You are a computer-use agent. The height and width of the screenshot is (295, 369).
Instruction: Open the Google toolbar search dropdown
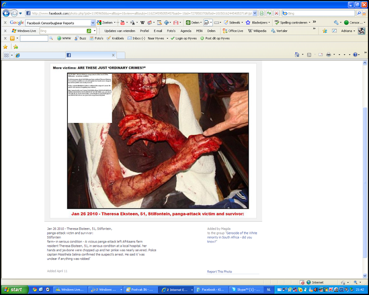(x=93, y=23)
